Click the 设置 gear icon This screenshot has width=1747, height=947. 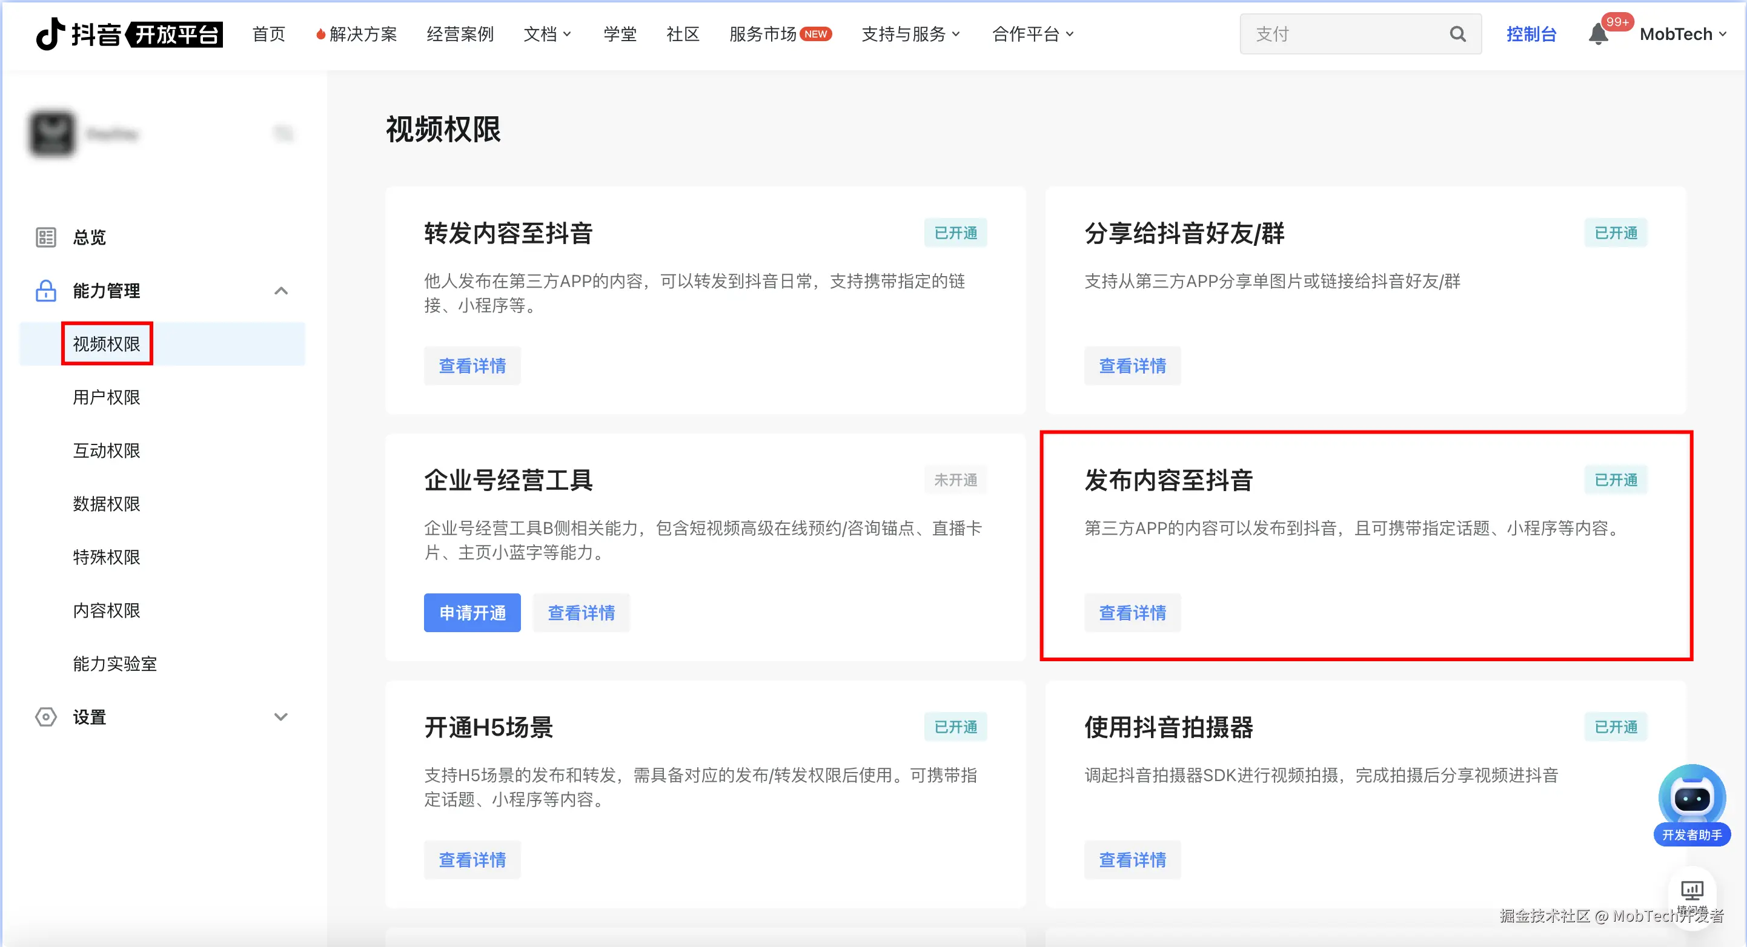[45, 717]
